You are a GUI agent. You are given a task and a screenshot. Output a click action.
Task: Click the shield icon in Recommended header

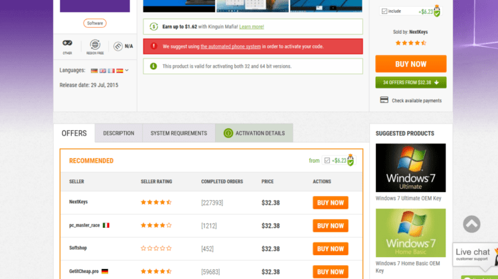pyautogui.click(x=351, y=160)
